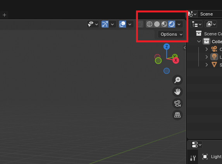The image size is (222, 164).
Task: Open the Options dropdown
Action: click(170, 34)
